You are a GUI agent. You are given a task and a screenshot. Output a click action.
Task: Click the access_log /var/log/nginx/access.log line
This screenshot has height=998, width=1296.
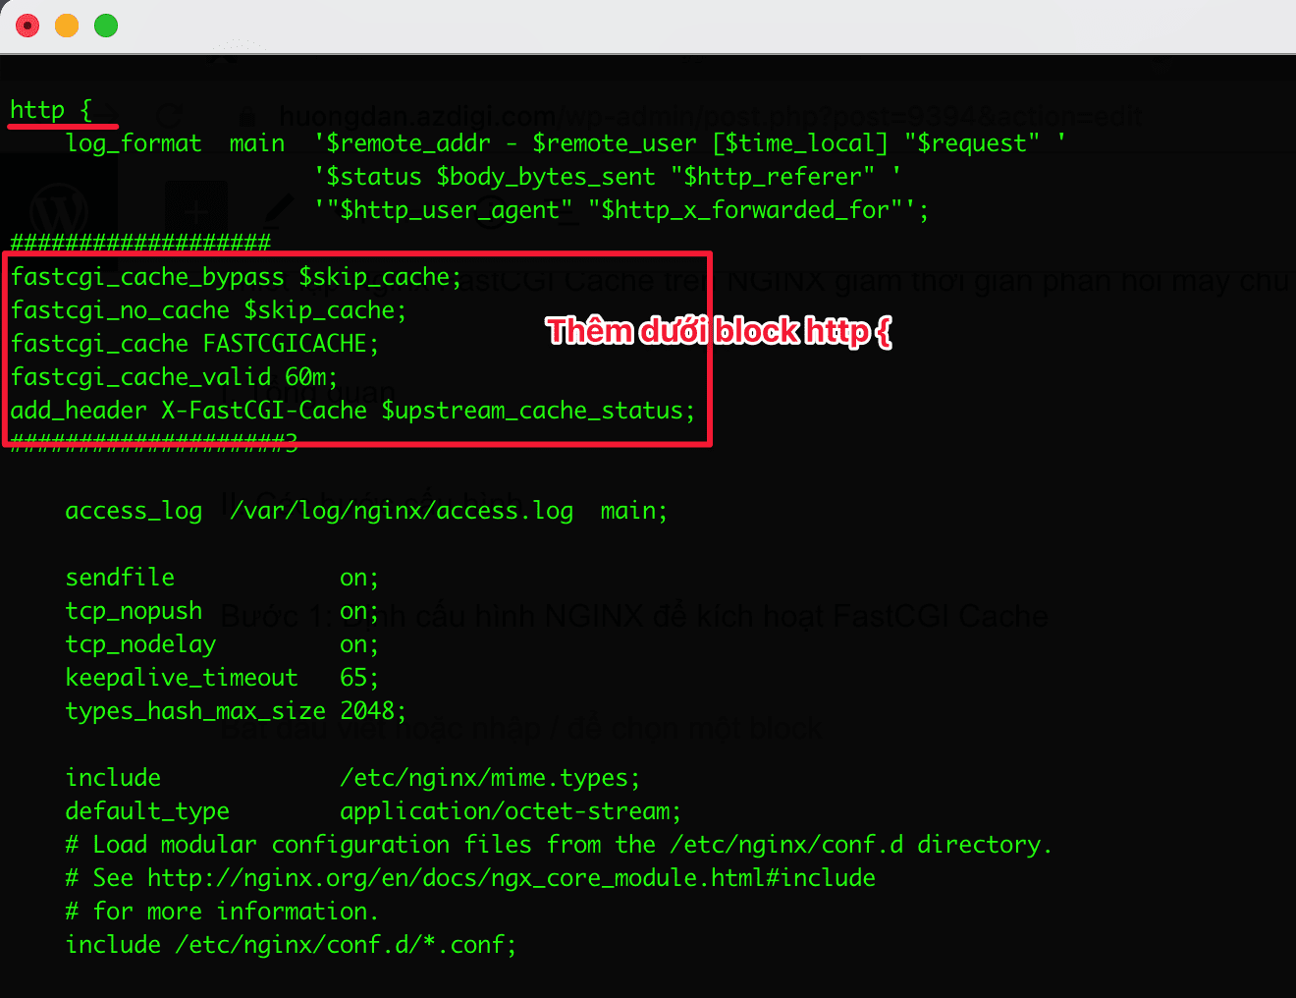[x=365, y=511]
